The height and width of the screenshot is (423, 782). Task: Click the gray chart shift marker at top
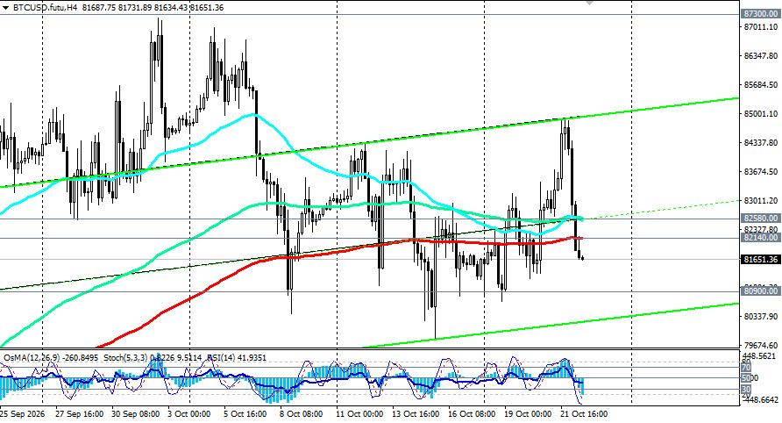[x=589, y=3]
